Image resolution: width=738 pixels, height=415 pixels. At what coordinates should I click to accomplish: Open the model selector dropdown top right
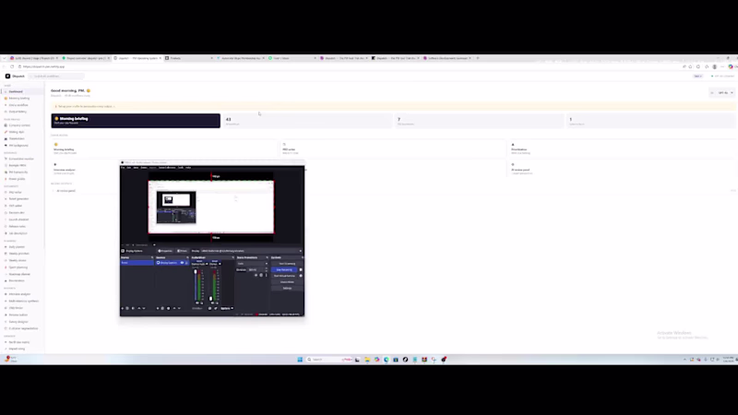pos(725,93)
